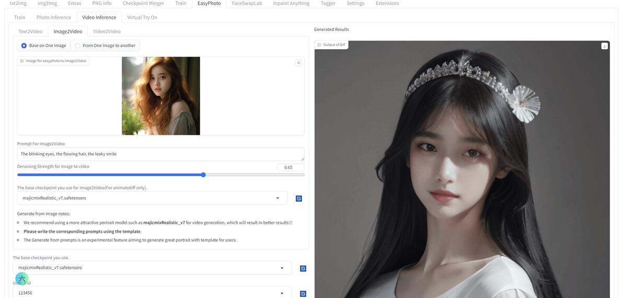Click the 'Generated Results' heading text
Viewport: 623px width, 298px height.
pos(331,29)
